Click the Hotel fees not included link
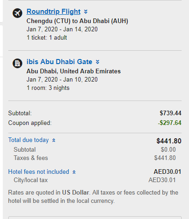Screen dimensions: 189x219 click(39, 172)
